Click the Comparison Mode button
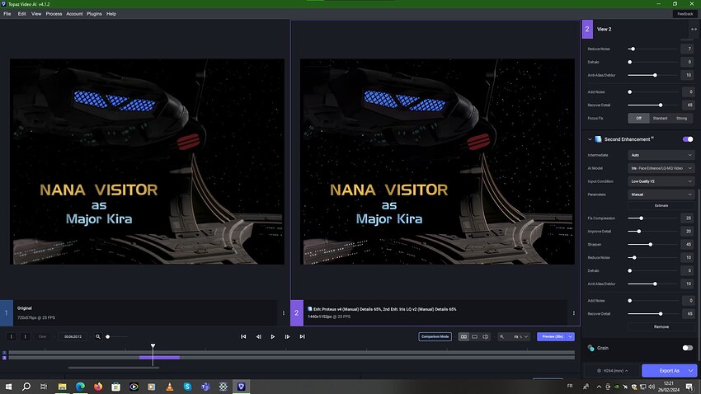 435,336
